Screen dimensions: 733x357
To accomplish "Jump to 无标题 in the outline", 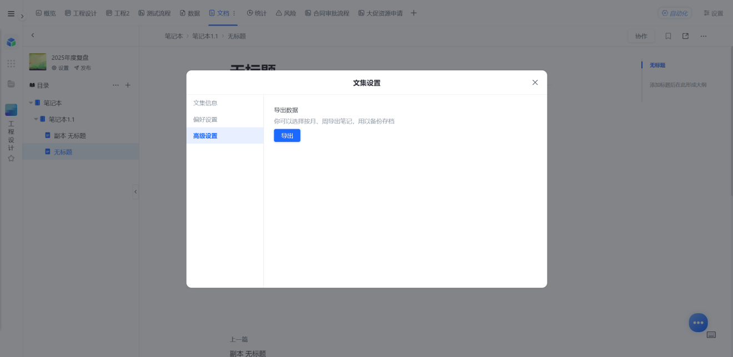I will point(657,65).
